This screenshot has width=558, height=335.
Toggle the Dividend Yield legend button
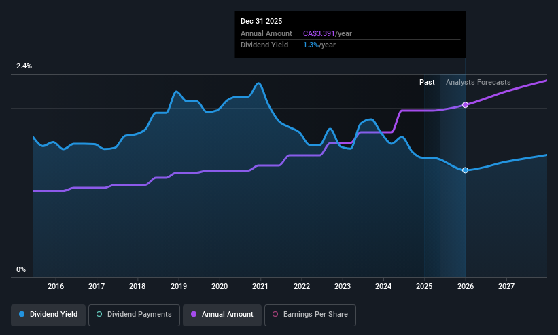tap(48, 315)
